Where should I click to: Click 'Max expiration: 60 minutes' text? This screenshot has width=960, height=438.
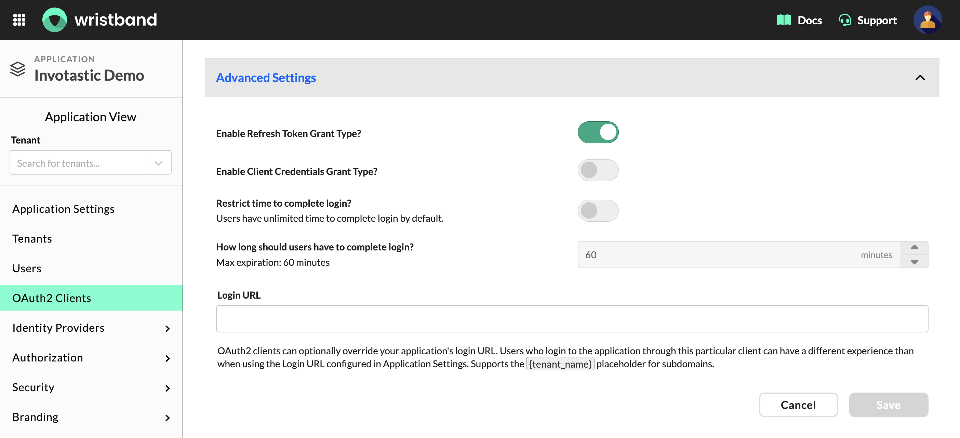click(x=273, y=263)
